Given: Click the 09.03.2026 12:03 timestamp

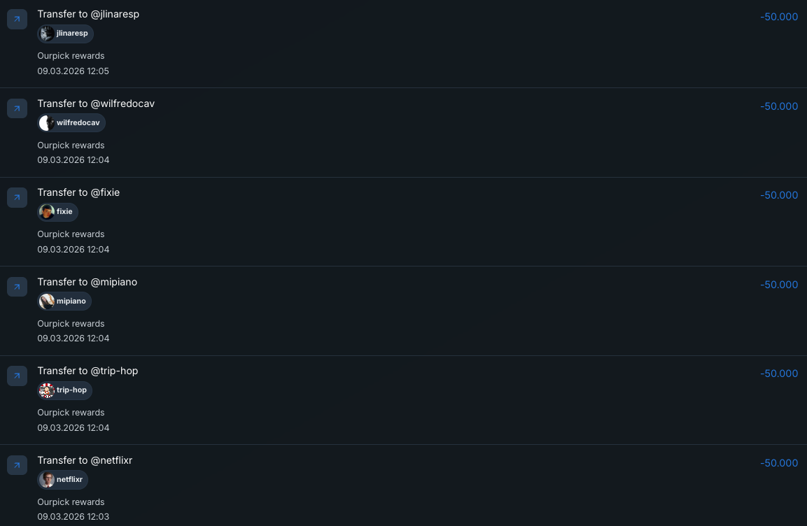Looking at the screenshot, I should (73, 517).
